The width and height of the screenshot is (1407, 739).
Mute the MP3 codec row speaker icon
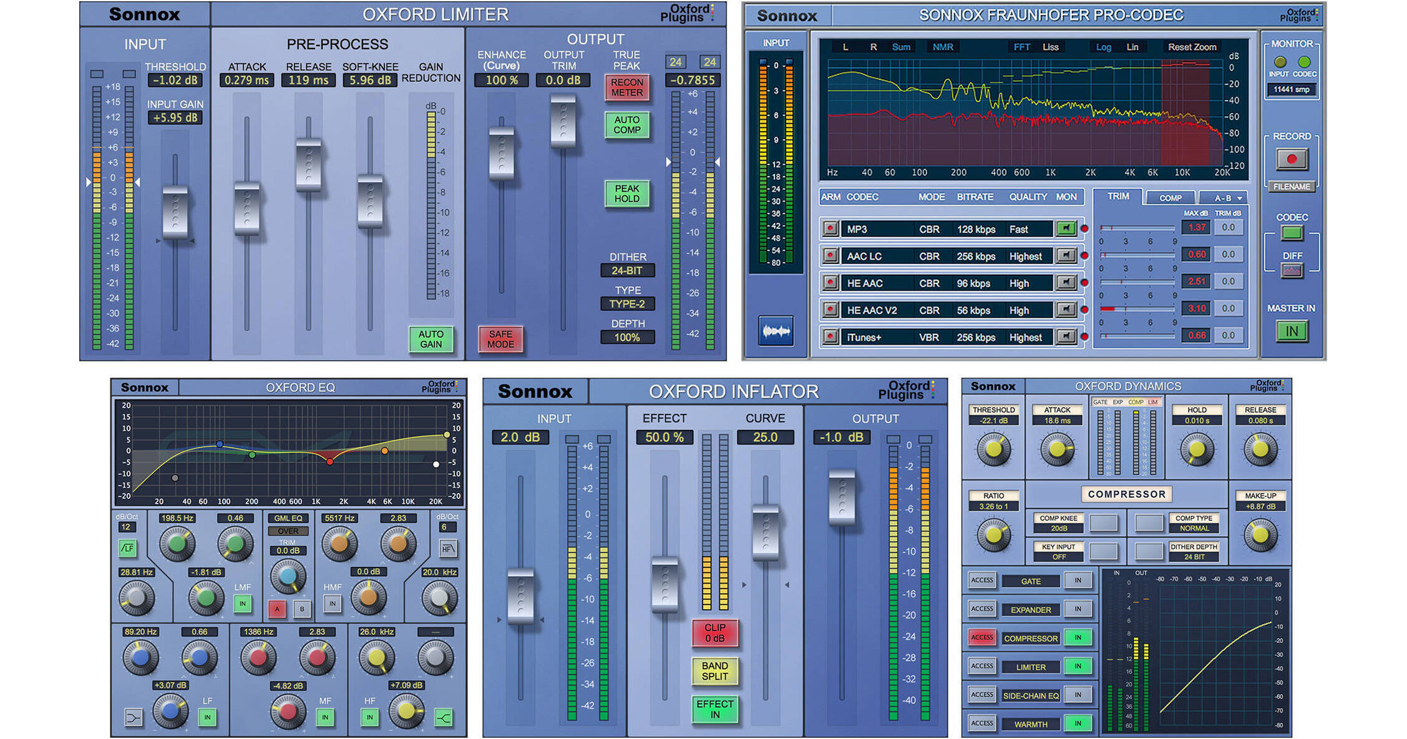point(1066,228)
